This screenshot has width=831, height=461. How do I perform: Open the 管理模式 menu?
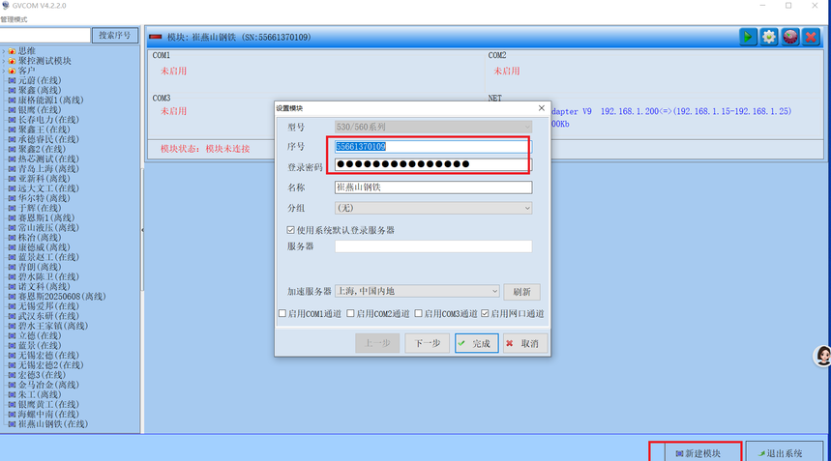pyautogui.click(x=14, y=19)
